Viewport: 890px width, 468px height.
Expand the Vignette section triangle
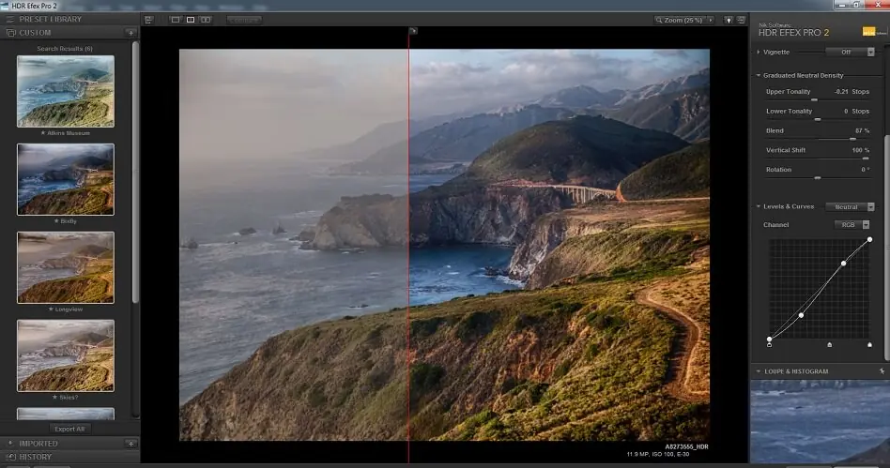point(759,53)
